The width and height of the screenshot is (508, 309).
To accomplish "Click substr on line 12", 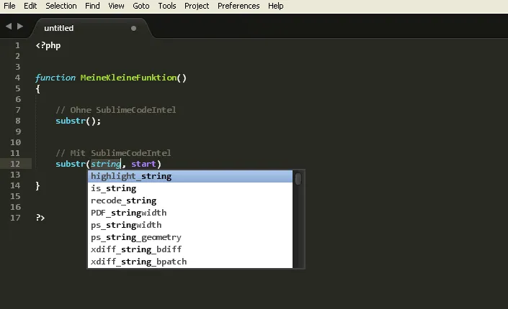I will pos(71,164).
